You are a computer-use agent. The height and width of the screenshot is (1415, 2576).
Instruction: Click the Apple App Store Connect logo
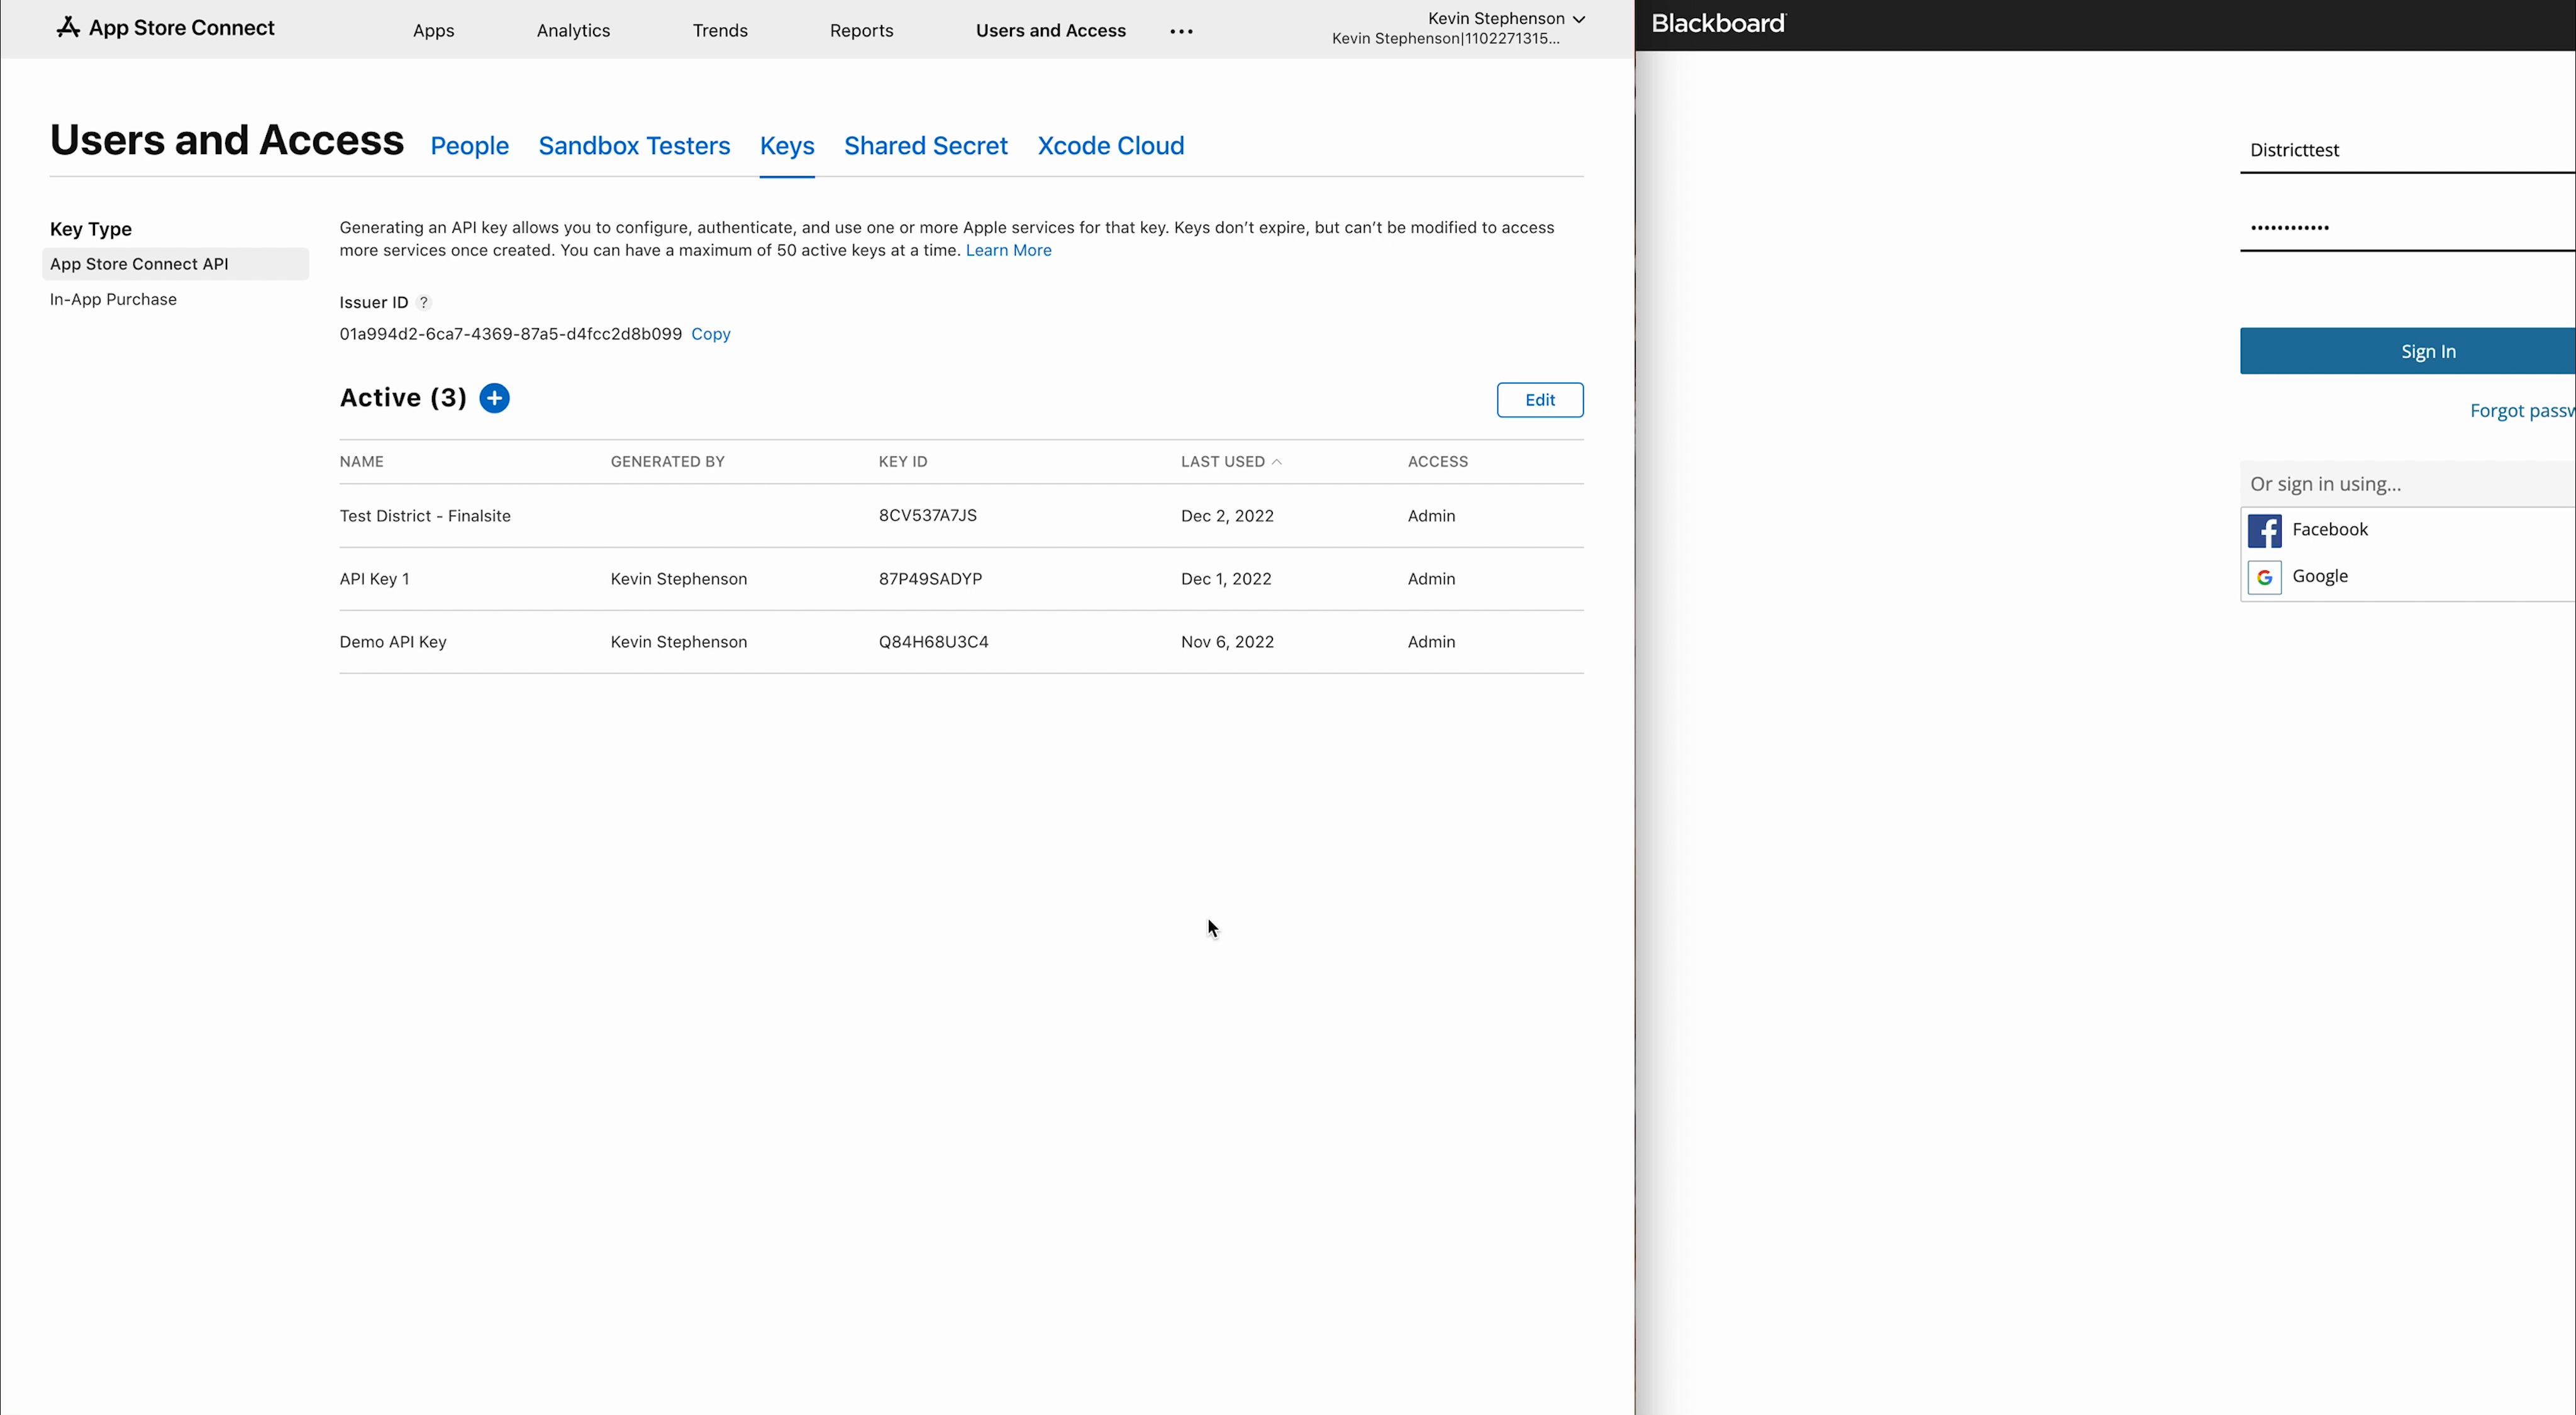click(67, 27)
